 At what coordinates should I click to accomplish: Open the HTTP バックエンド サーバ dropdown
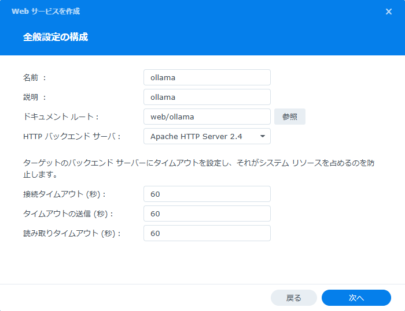(207, 136)
